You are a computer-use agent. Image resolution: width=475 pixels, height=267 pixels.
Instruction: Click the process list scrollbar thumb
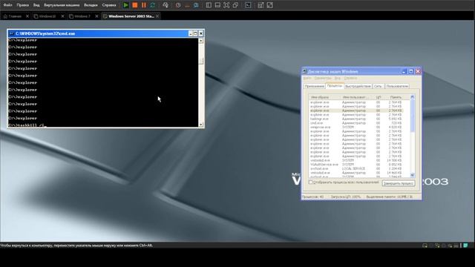point(412,116)
